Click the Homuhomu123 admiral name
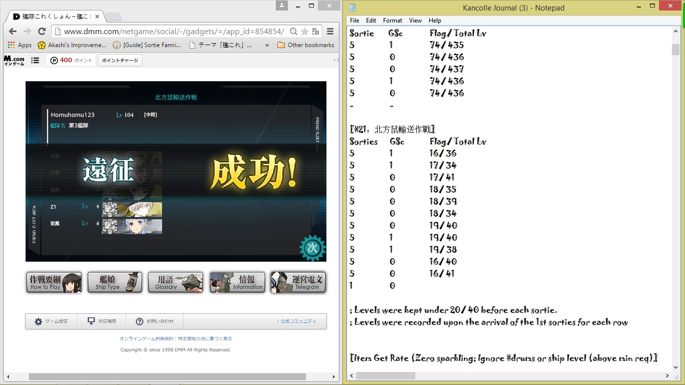 73,115
